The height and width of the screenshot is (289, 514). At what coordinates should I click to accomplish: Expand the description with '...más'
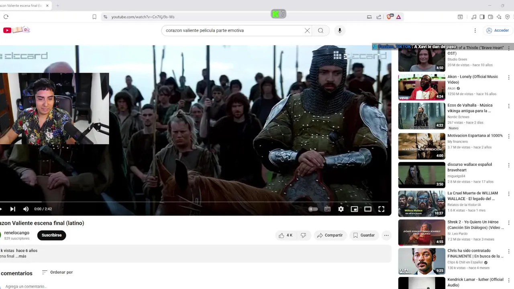point(21,256)
